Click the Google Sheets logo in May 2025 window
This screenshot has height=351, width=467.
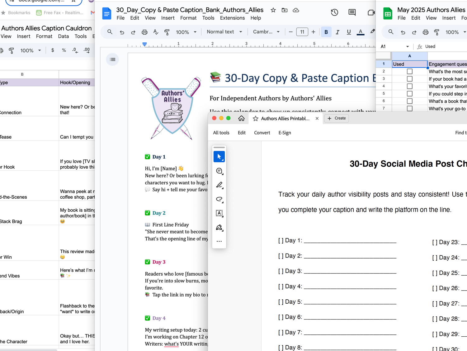click(388, 14)
